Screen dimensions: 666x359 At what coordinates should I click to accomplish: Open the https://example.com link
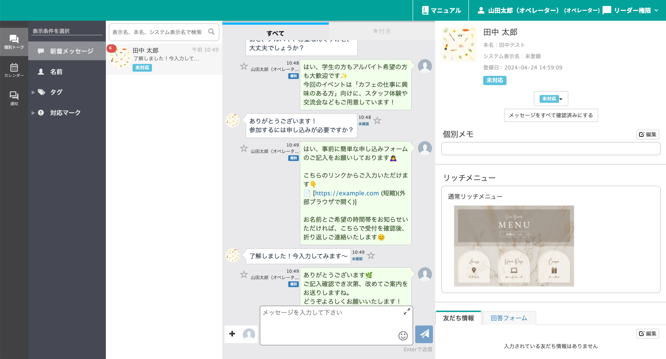[x=347, y=193]
